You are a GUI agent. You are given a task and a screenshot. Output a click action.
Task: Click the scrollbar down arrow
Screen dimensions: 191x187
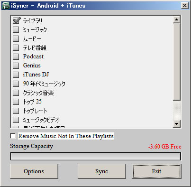point(177,123)
